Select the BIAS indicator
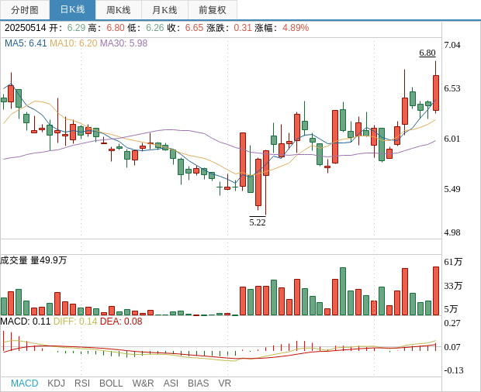 coord(198,383)
